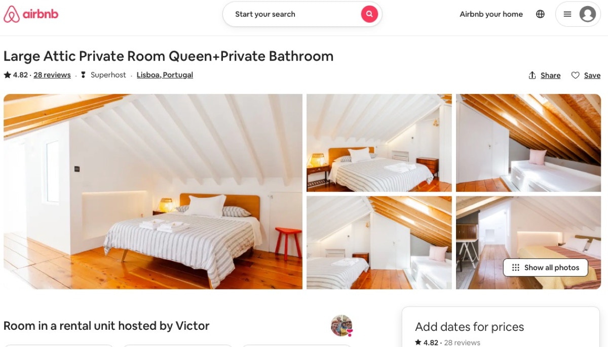Click the Start your search field
The height and width of the screenshot is (347, 608).
click(x=292, y=14)
